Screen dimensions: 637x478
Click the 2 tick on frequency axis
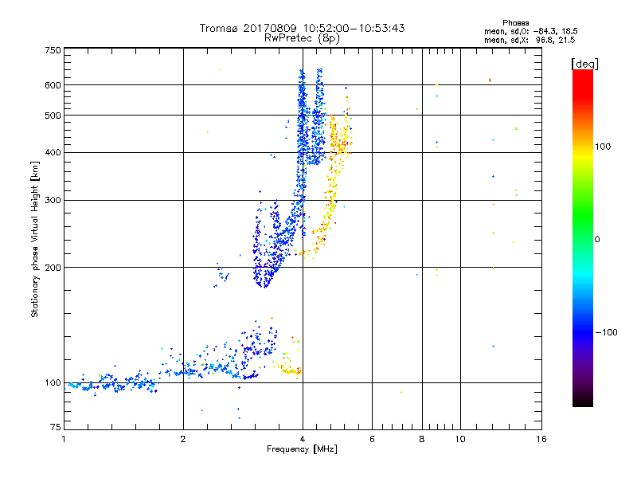(x=183, y=440)
